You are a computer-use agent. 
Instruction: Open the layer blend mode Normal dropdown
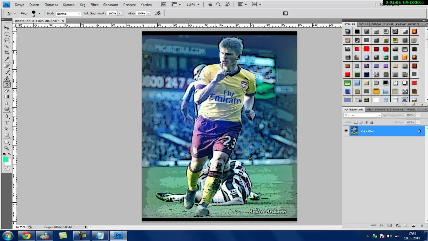click(362, 115)
